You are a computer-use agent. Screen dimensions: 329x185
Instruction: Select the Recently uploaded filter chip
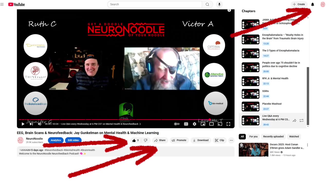point(273,137)
